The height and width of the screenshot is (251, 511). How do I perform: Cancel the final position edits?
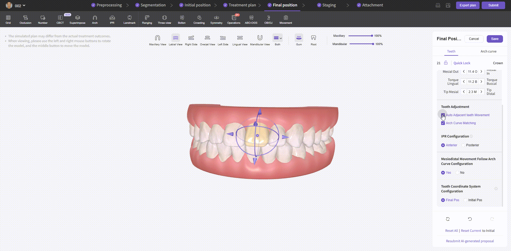pyautogui.click(x=474, y=39)
